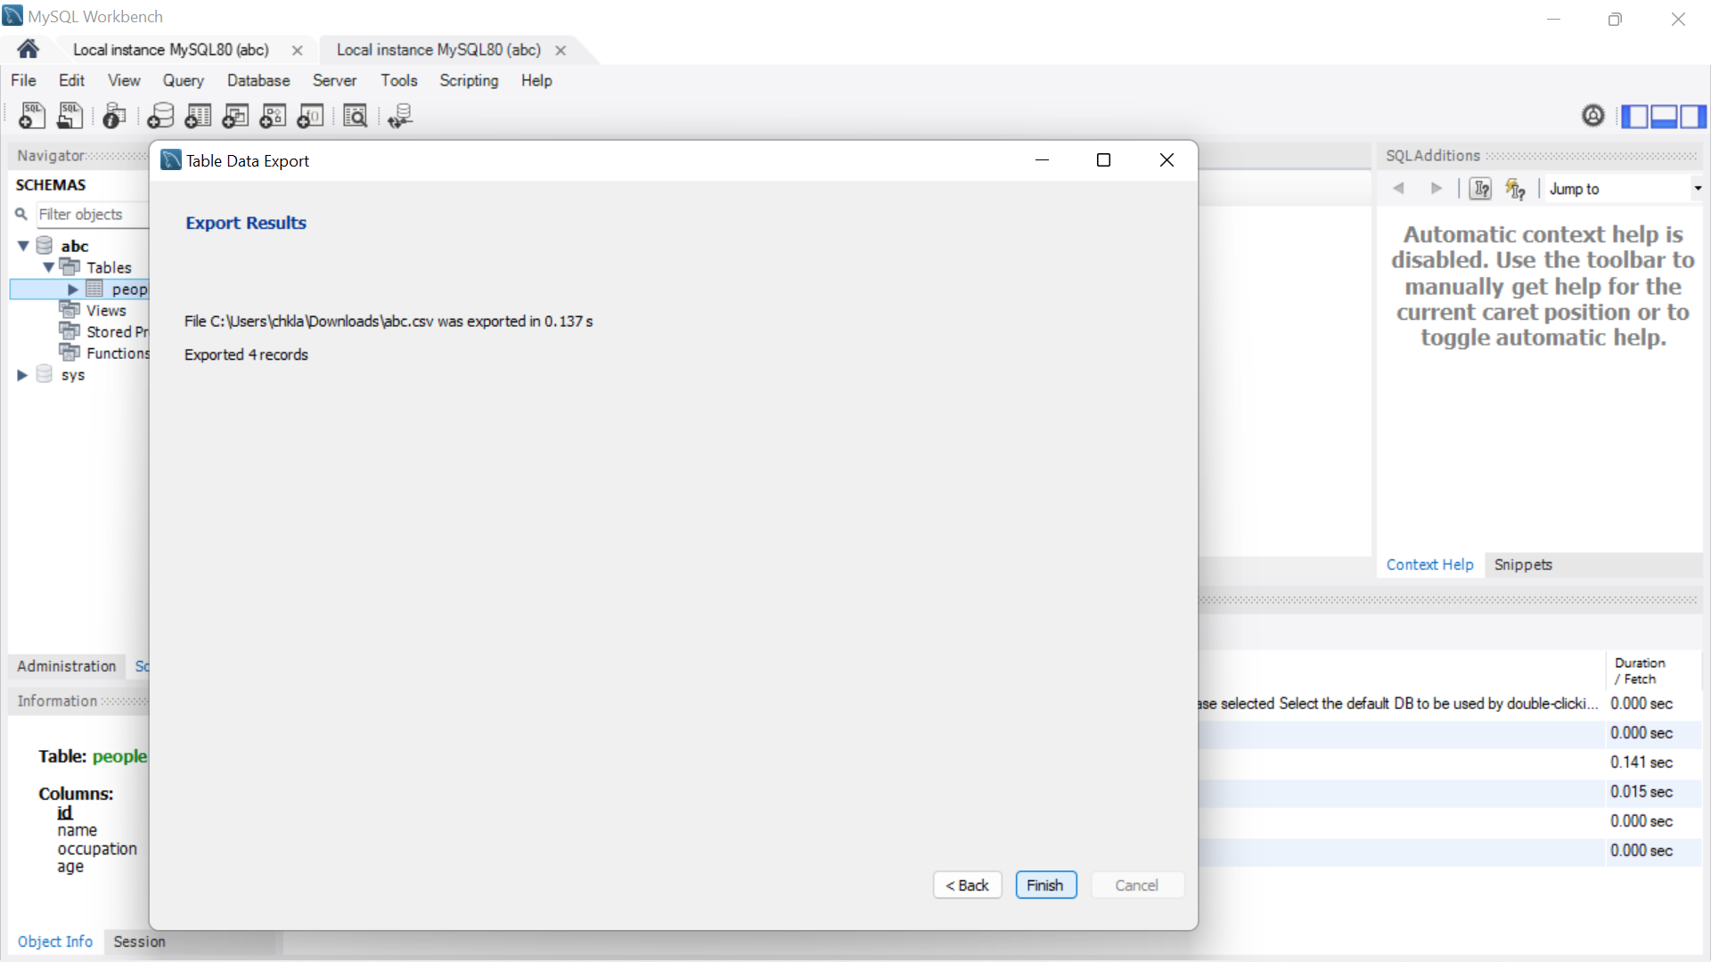Collapse the Tables node under abc
Image resolution: width=1711 pixels, height=962 pixels.
coord(50,267)
